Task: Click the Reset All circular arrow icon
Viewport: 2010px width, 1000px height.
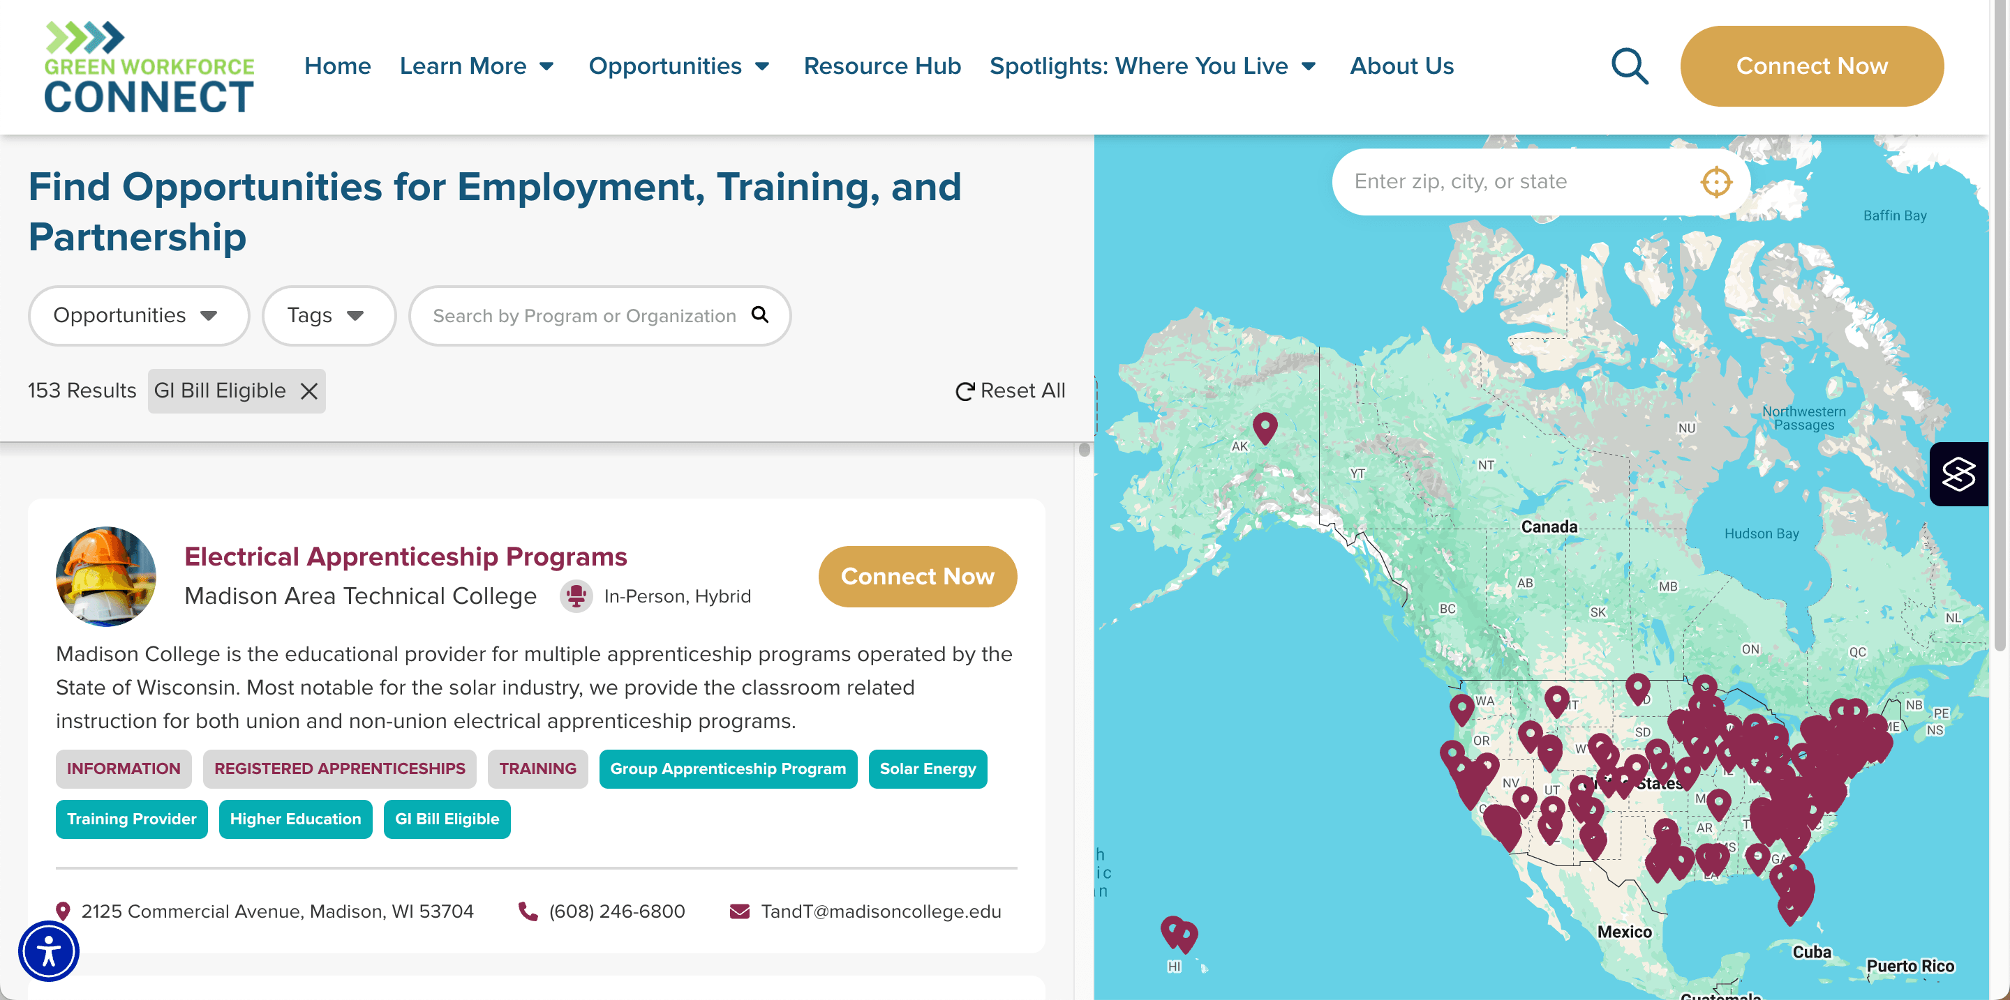Action: pos(966,391)
